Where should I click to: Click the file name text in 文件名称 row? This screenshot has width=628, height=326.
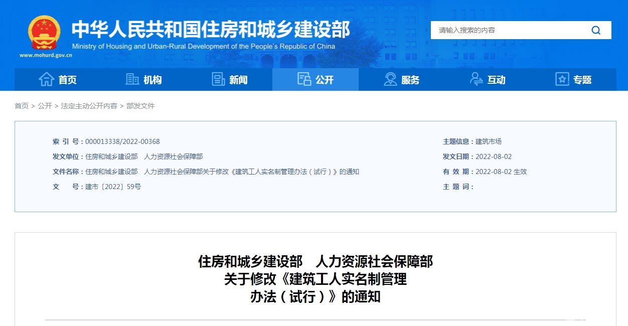pyautogui.click(x=222, y=172)
